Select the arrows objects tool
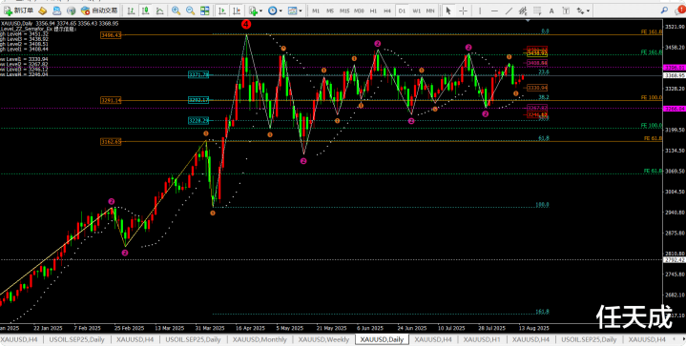Viewport: 686px width, 346px height. [x=580, y=10]
